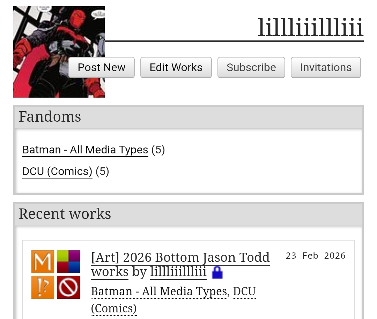Viewport: 377px width, 319px height.
Task: Click the Fandoms section heading
Action: pyautogui.click(x=50, y=116)
